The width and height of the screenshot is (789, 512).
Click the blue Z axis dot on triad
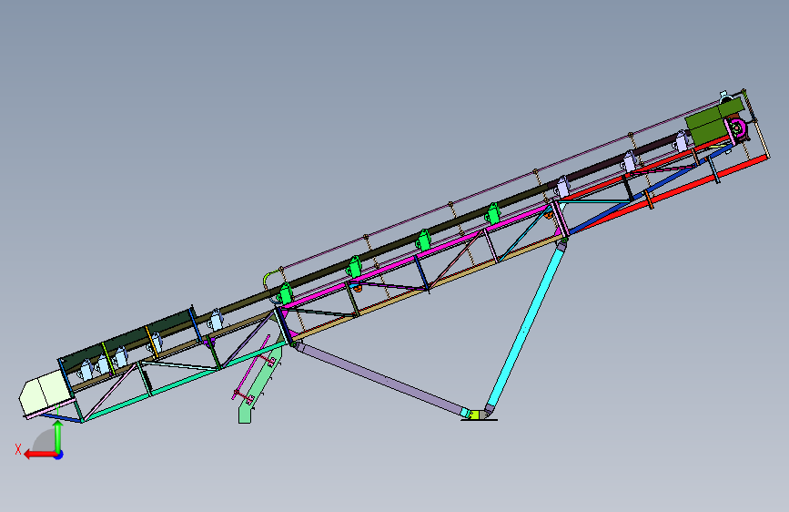(x=59, y=456)
